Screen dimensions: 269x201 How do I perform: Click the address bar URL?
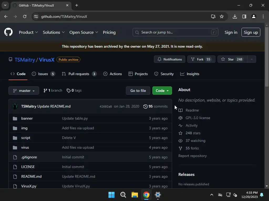64,16
